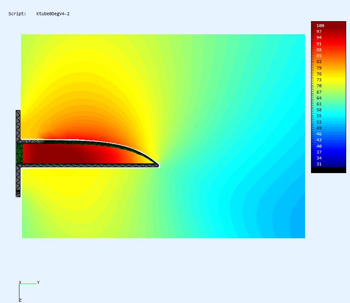Click the 79 legend value
The image size is (350, 303).
click(319, 68)
